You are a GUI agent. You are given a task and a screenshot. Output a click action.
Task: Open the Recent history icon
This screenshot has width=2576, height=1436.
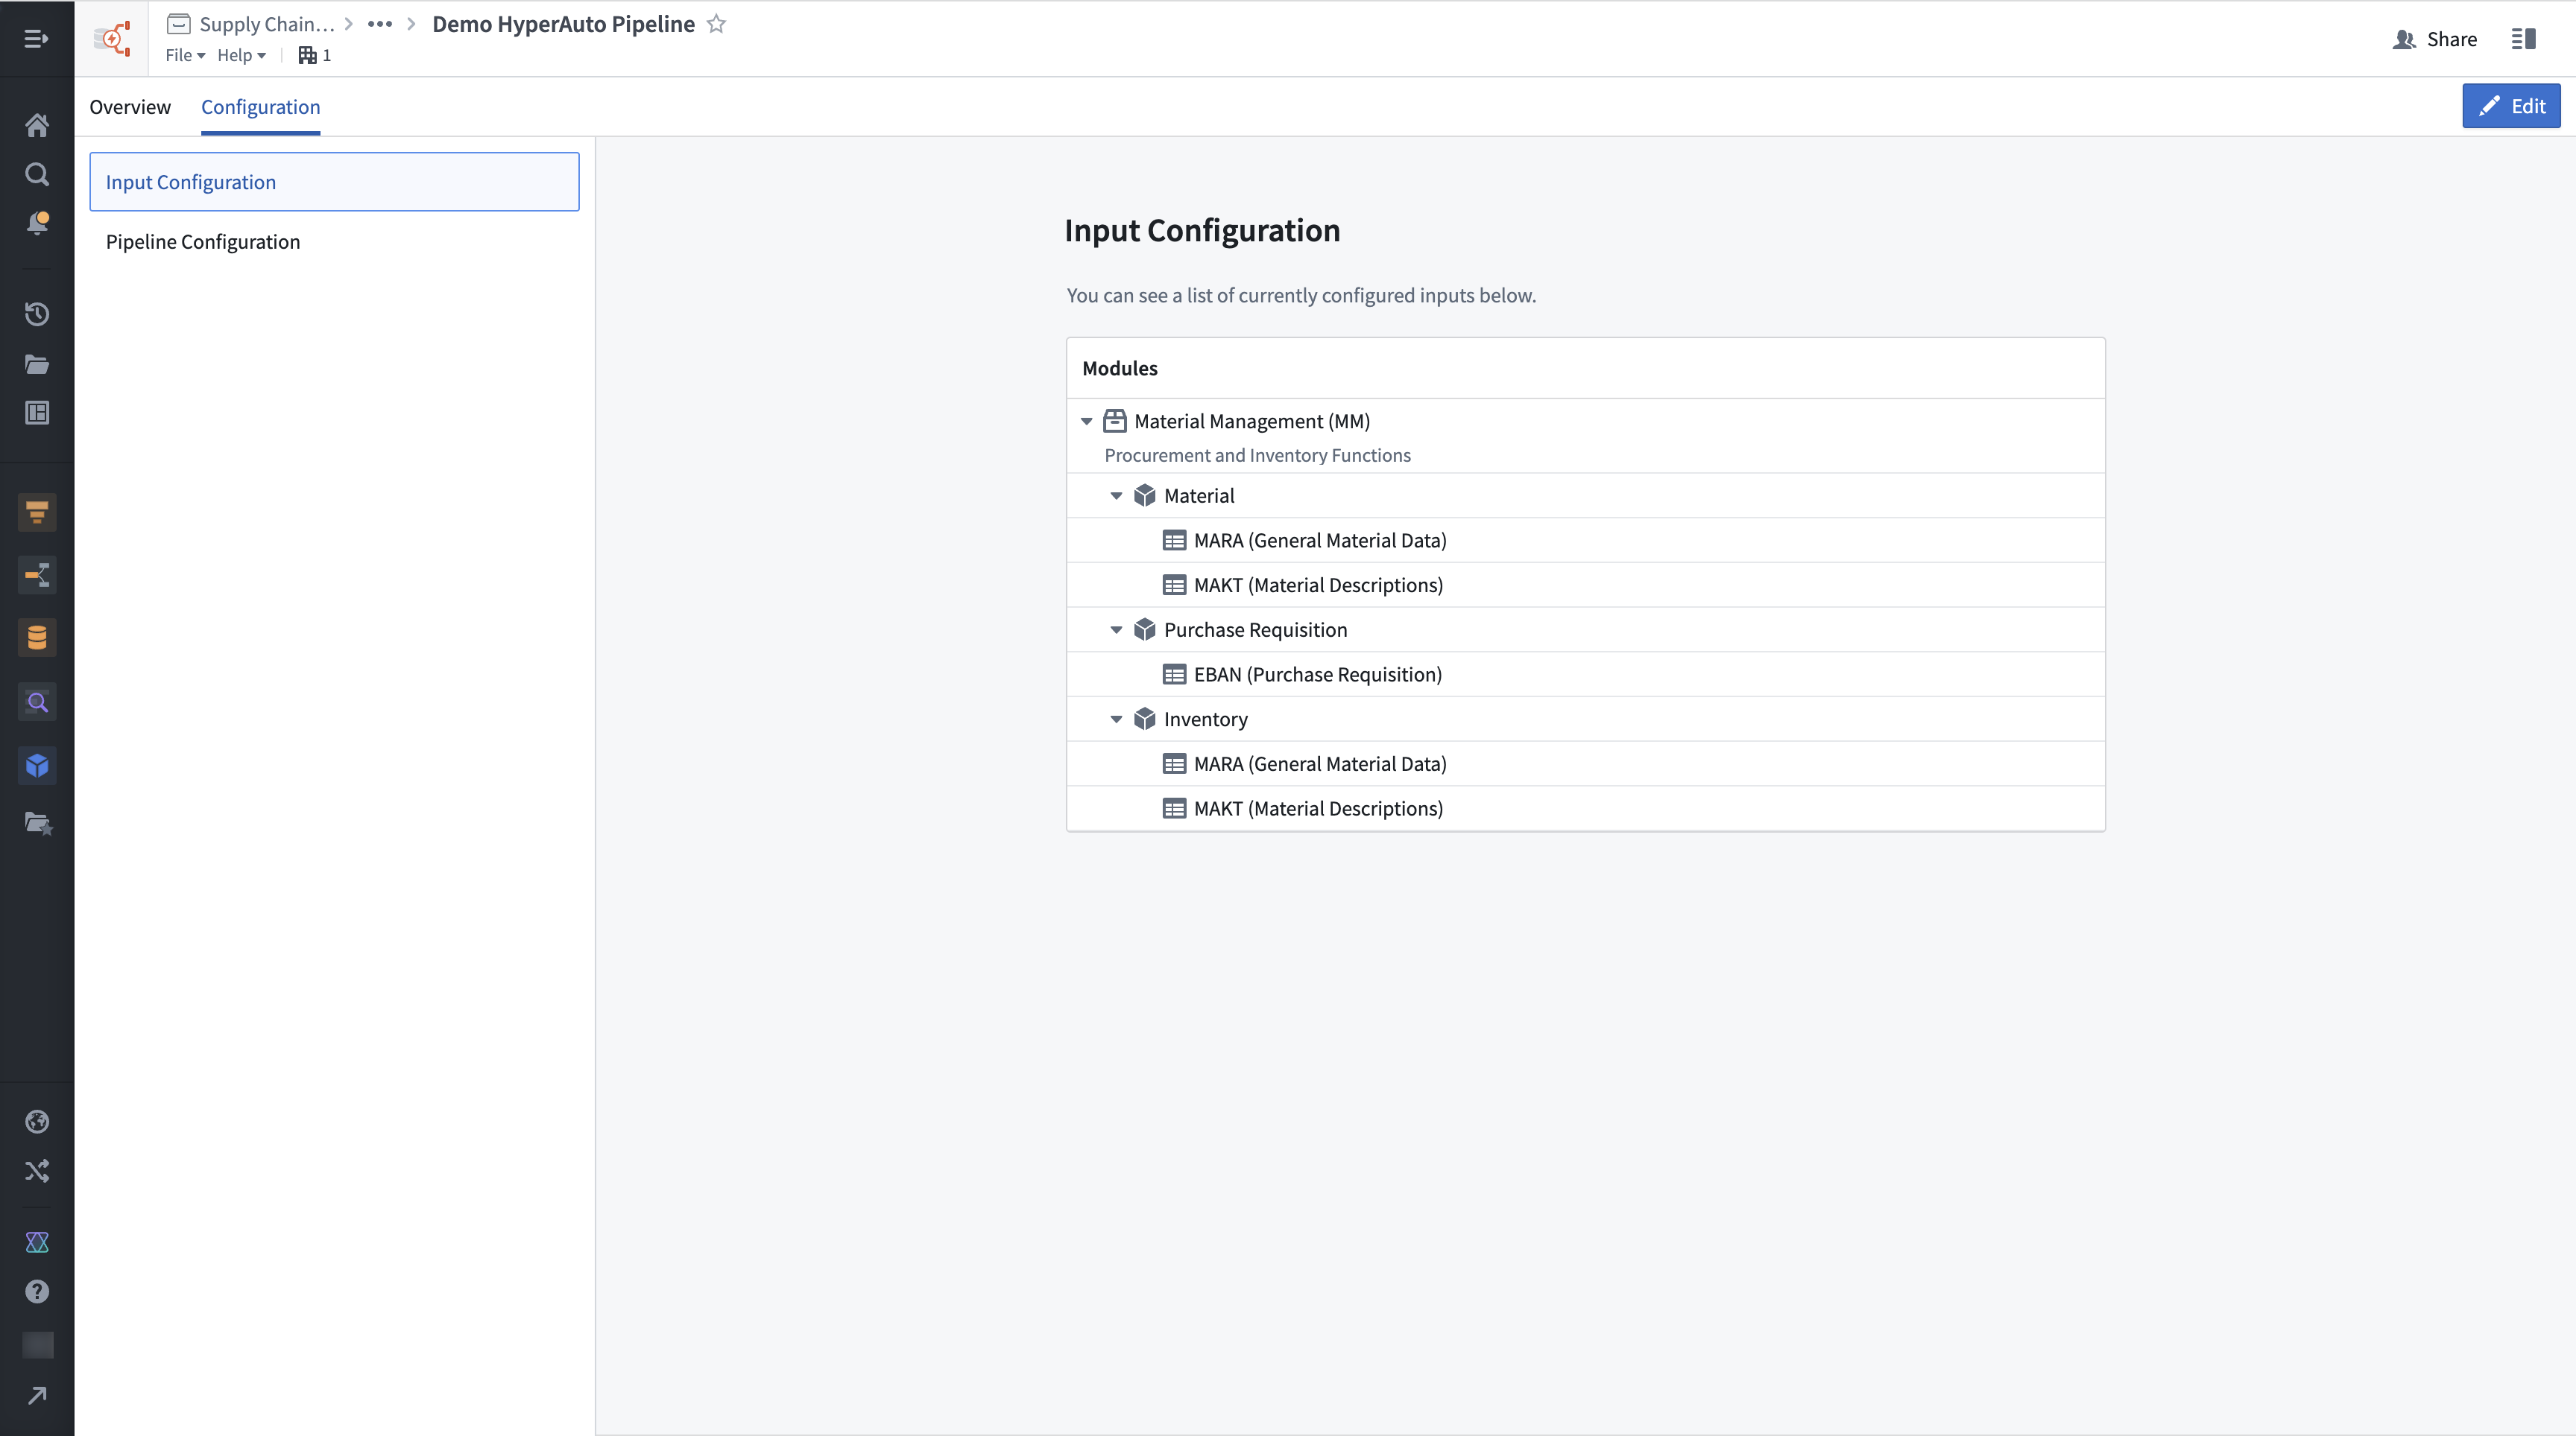click(x=37, y=314)
